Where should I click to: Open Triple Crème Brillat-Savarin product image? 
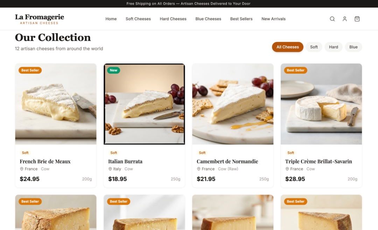point(321,104)
